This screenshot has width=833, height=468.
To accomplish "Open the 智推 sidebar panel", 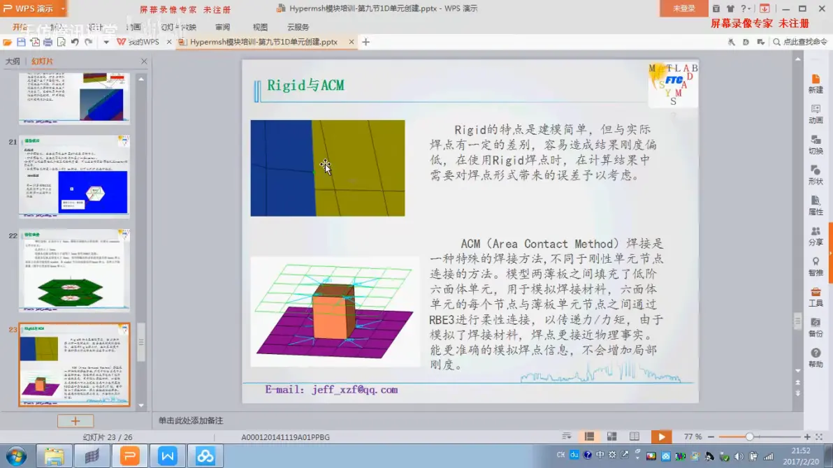I will [x=816, y=266].
